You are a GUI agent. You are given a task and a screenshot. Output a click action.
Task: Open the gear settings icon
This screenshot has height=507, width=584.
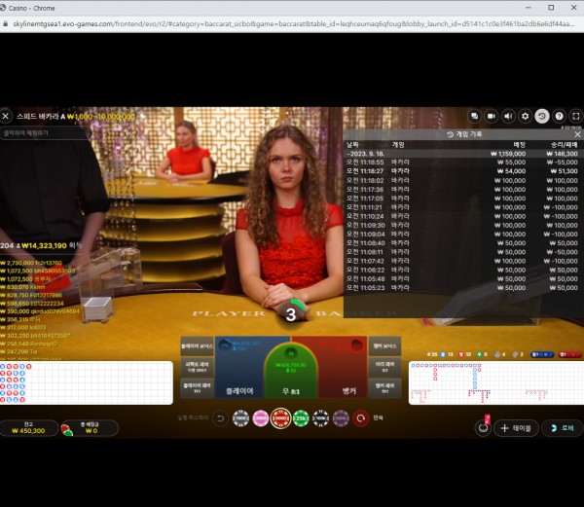pos(526,116)
